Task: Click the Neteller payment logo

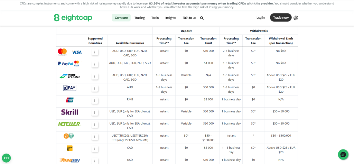Action: [x=69, y=124]
